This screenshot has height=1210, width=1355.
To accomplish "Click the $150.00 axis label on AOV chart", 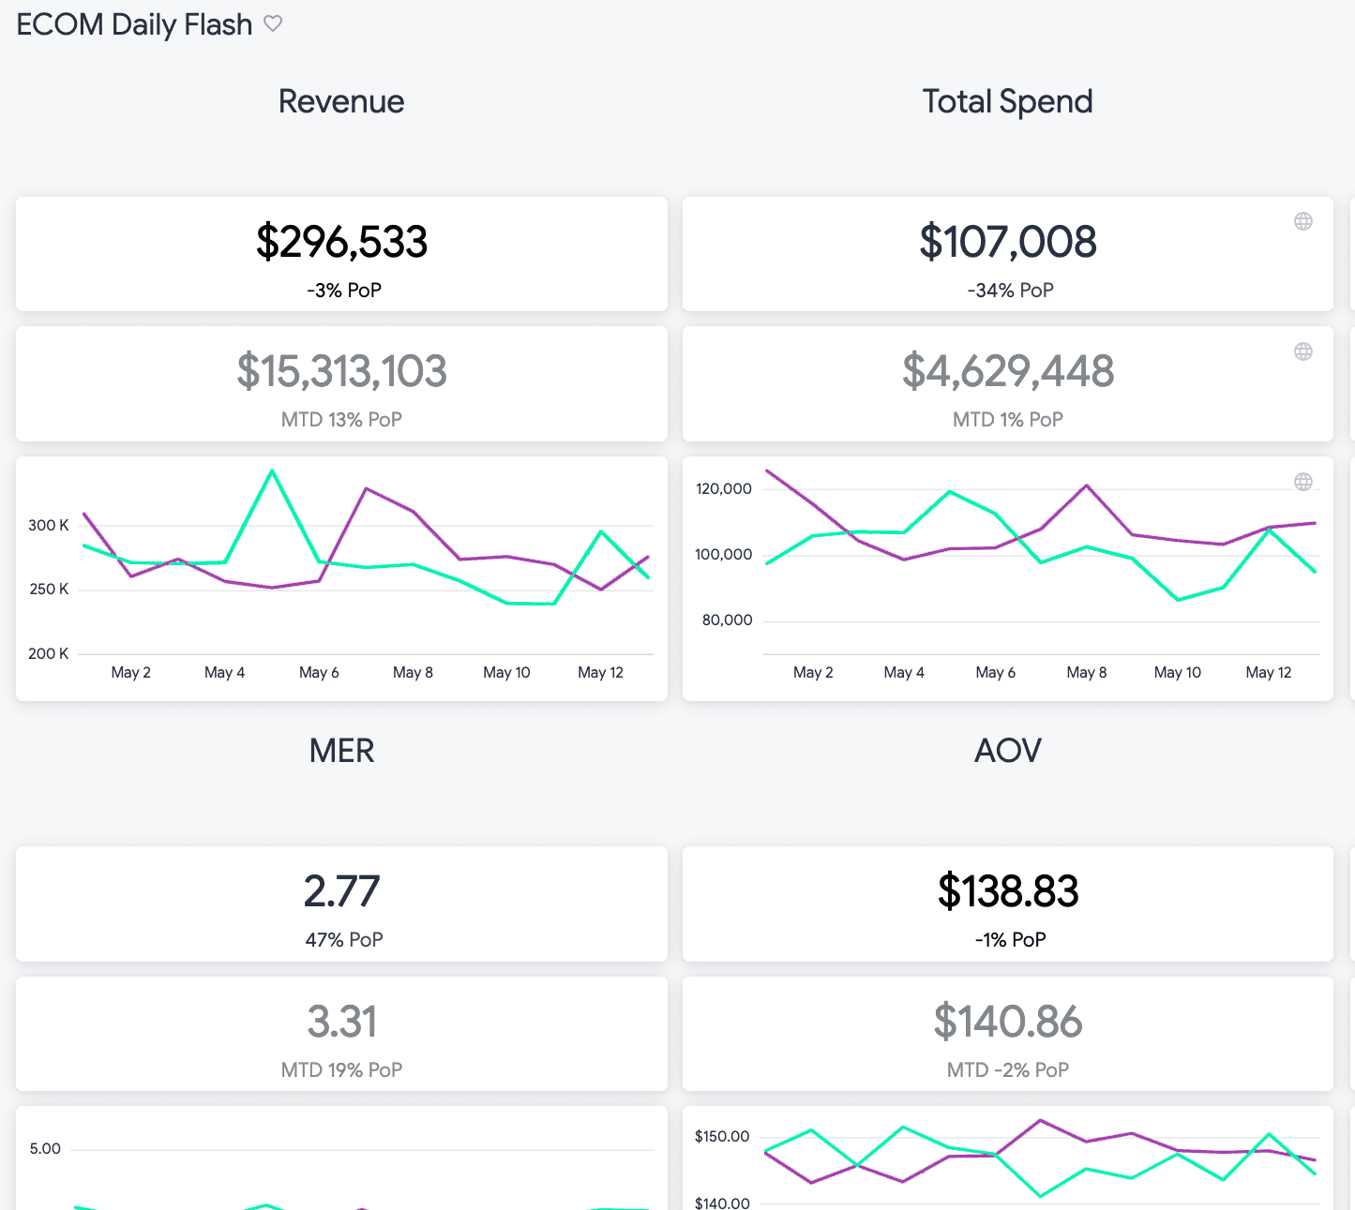I will pos(722,1137).
